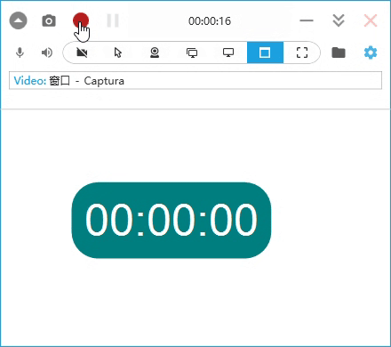
Task: Open Captura settings gear
Action: click(371, 52)
